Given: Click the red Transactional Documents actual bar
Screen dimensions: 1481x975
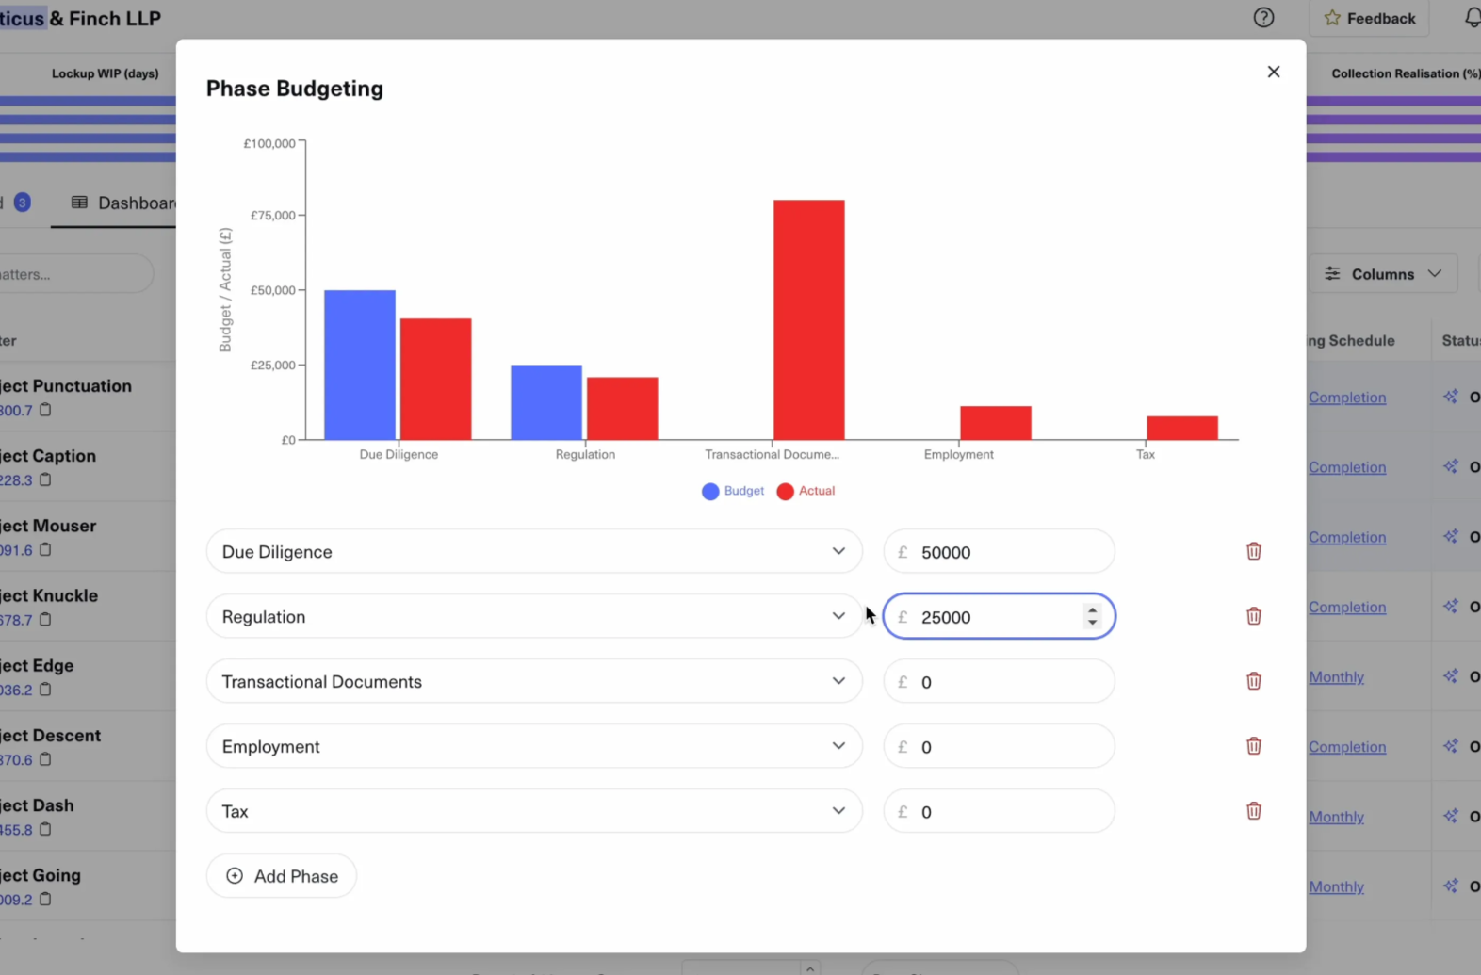Looking at the screenshot, I should tap(808, 320).
